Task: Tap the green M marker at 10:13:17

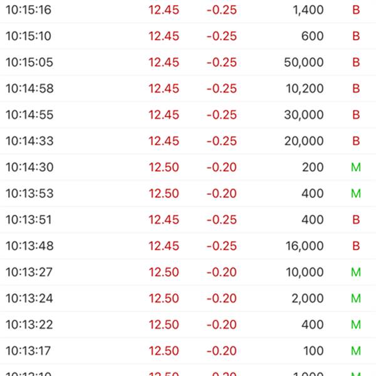Action: tap(356, 351)
